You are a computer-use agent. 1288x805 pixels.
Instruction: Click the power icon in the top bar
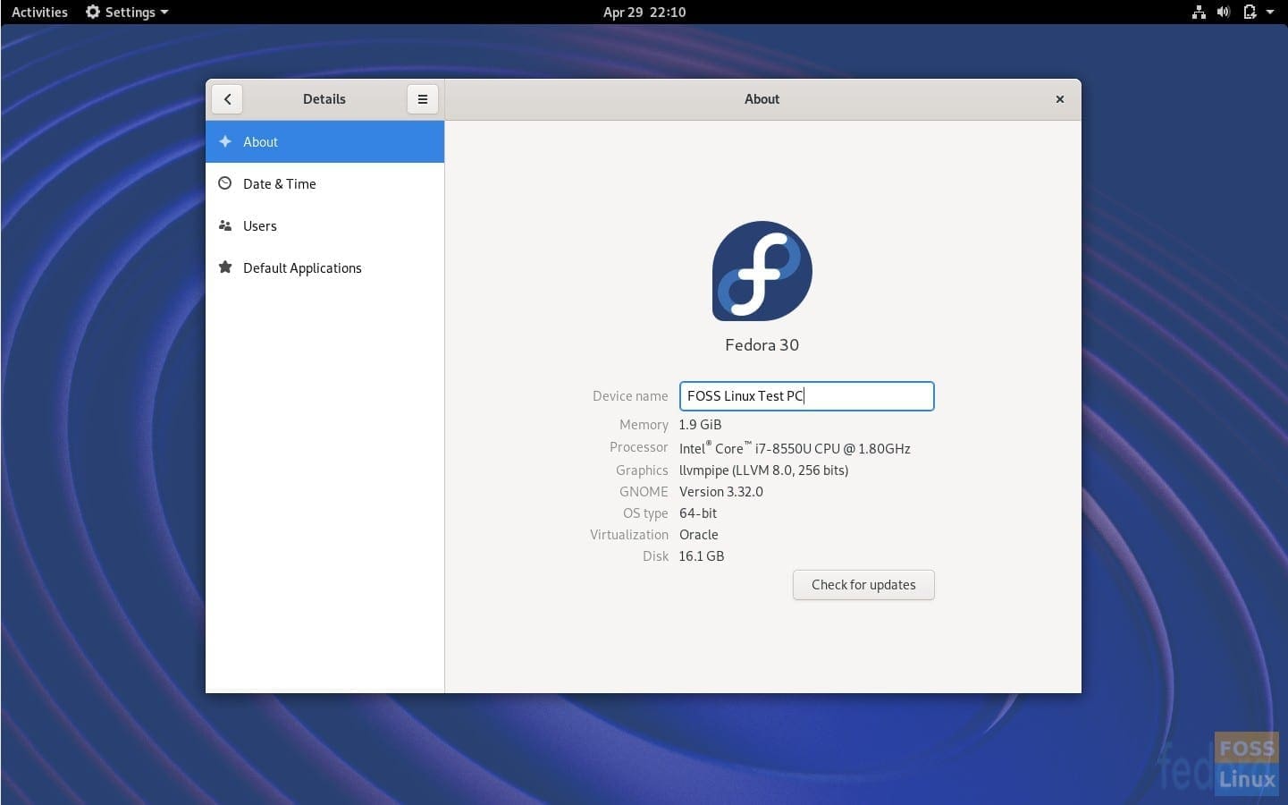[1250, 12]
